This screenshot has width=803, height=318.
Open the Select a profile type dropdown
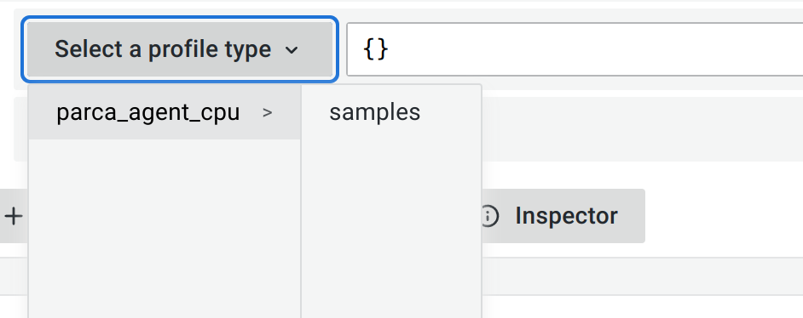[x=180, y=49]
